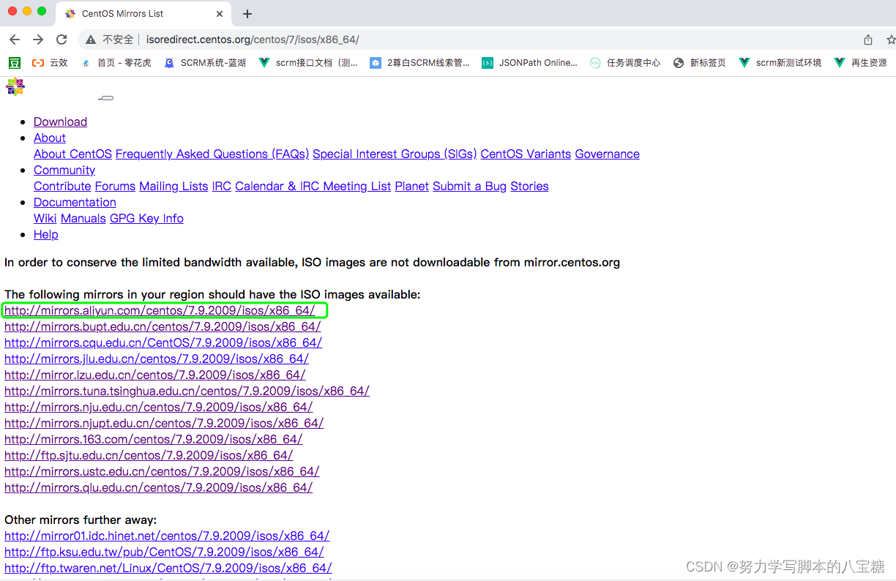Open the 云效 bookmark
Screen dimensions: 896x581
(x=50, y=63)
